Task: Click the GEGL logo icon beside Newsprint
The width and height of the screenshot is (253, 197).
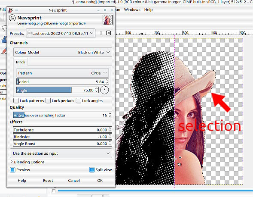Action: click(x=12, y=18)
